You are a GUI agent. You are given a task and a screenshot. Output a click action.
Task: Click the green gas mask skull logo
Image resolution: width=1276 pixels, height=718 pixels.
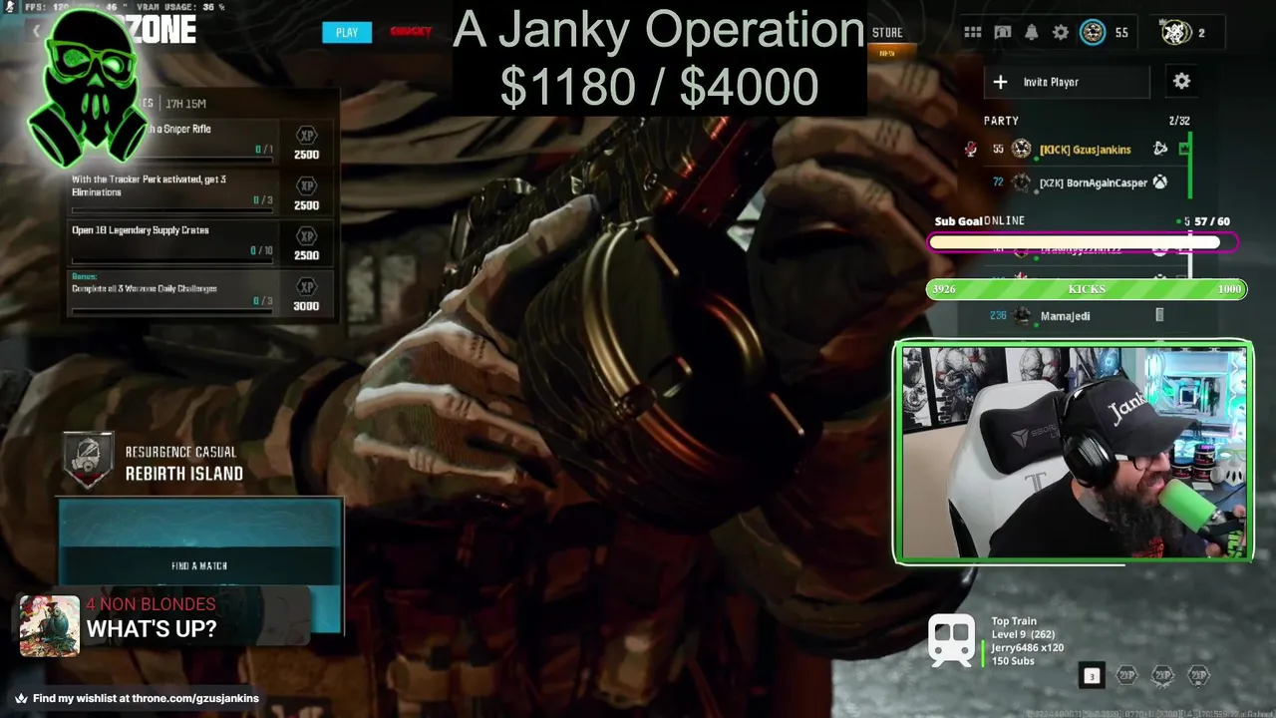coord(86,88)
